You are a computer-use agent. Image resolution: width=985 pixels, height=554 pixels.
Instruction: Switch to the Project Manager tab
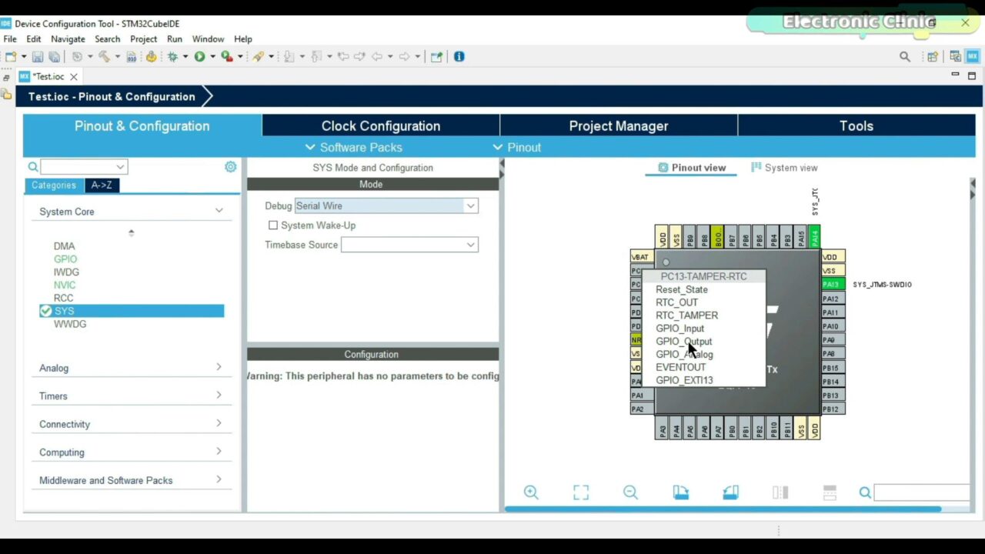coord(619,125)
